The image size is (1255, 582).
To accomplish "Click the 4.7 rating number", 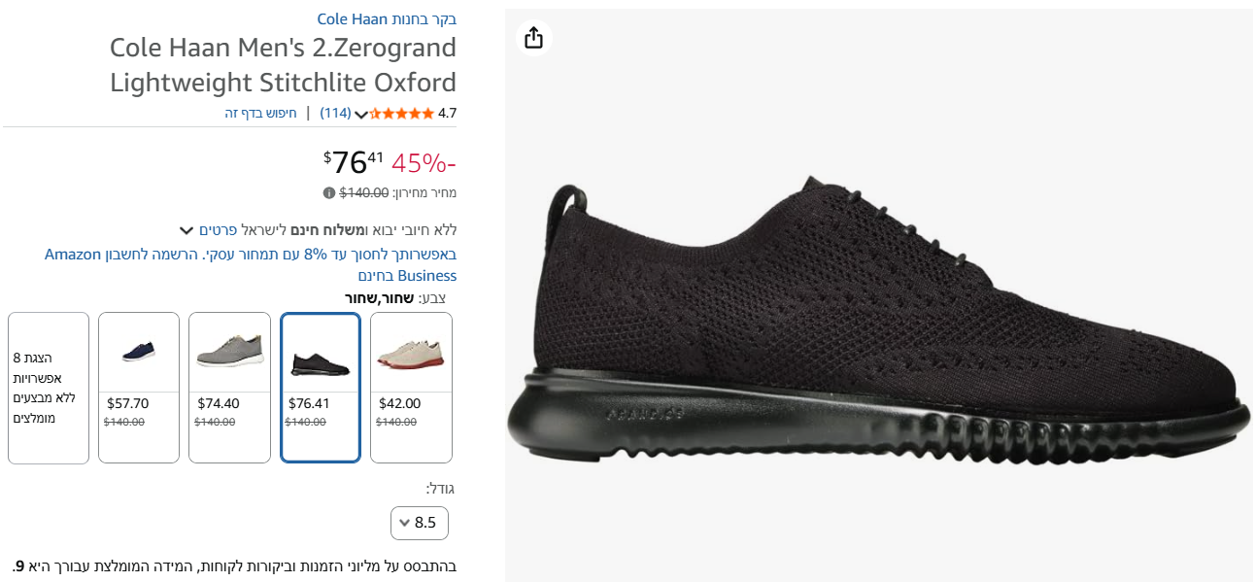I will (447, 113).
